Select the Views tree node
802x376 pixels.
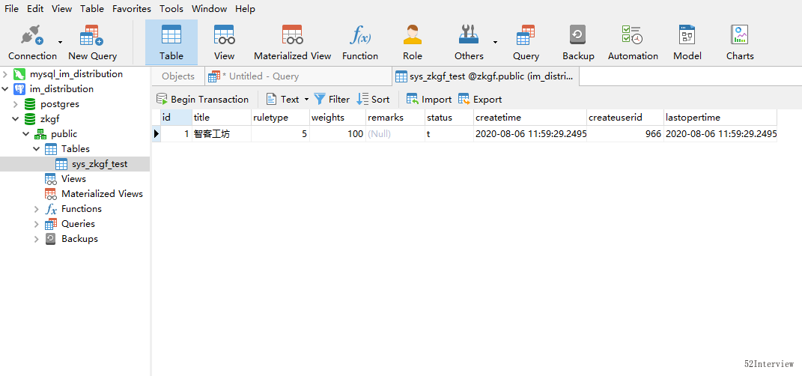coord(73,179)
